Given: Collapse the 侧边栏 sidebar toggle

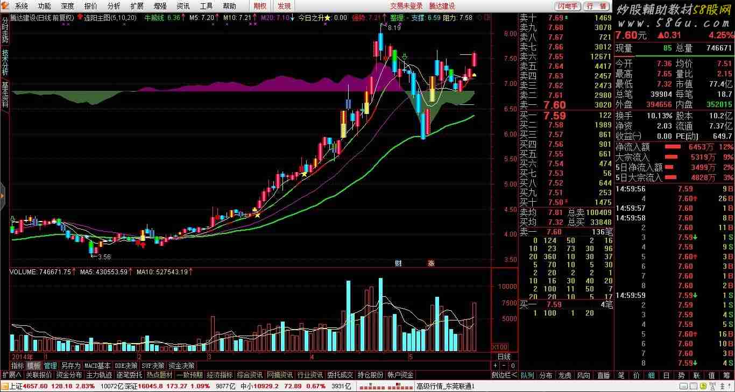Looking at the screenshot, I should click(x=504, y=375).
